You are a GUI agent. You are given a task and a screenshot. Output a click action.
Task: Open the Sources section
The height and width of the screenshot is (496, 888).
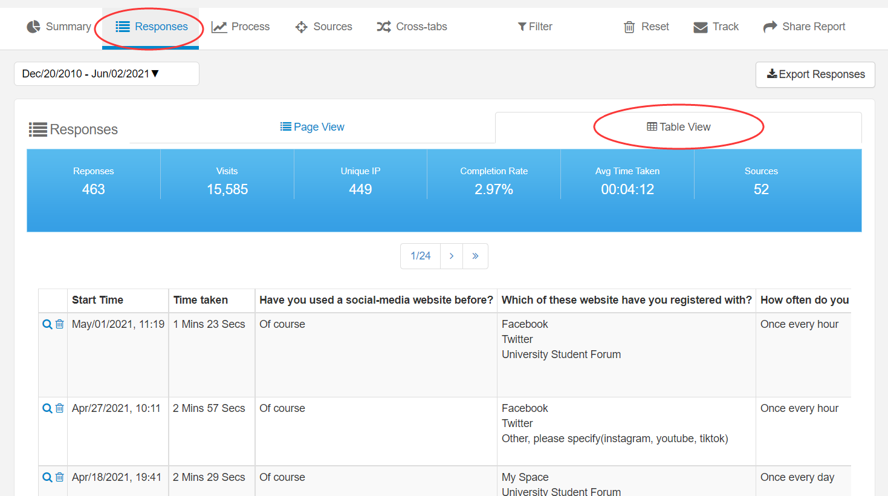pyautogui.click(x=323, y=27)
